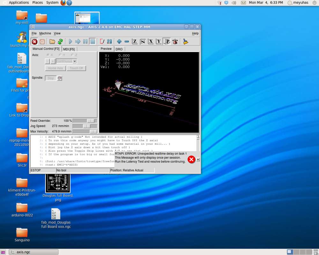
Task: Launch Firefox from the top panel
Action: 63,3
